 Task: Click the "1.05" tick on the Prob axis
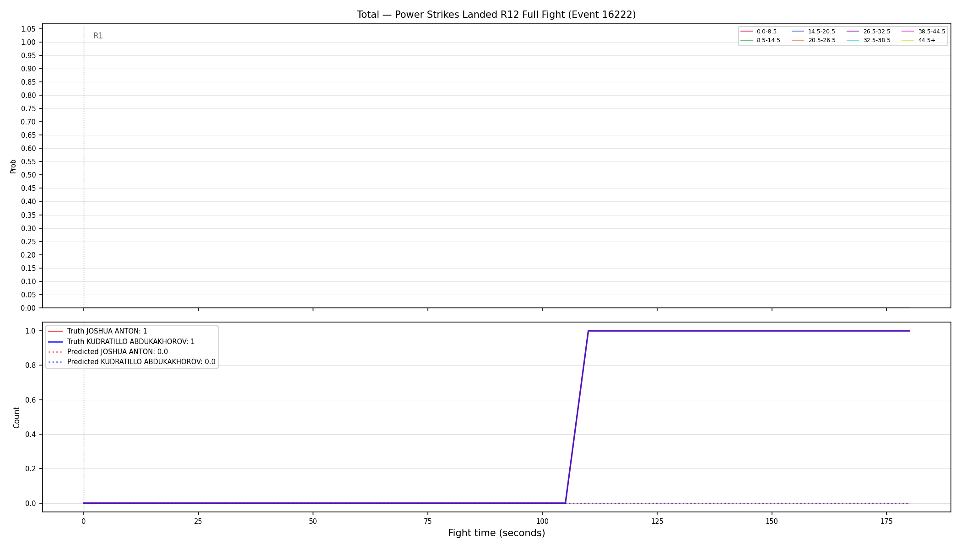click(28, 29)
